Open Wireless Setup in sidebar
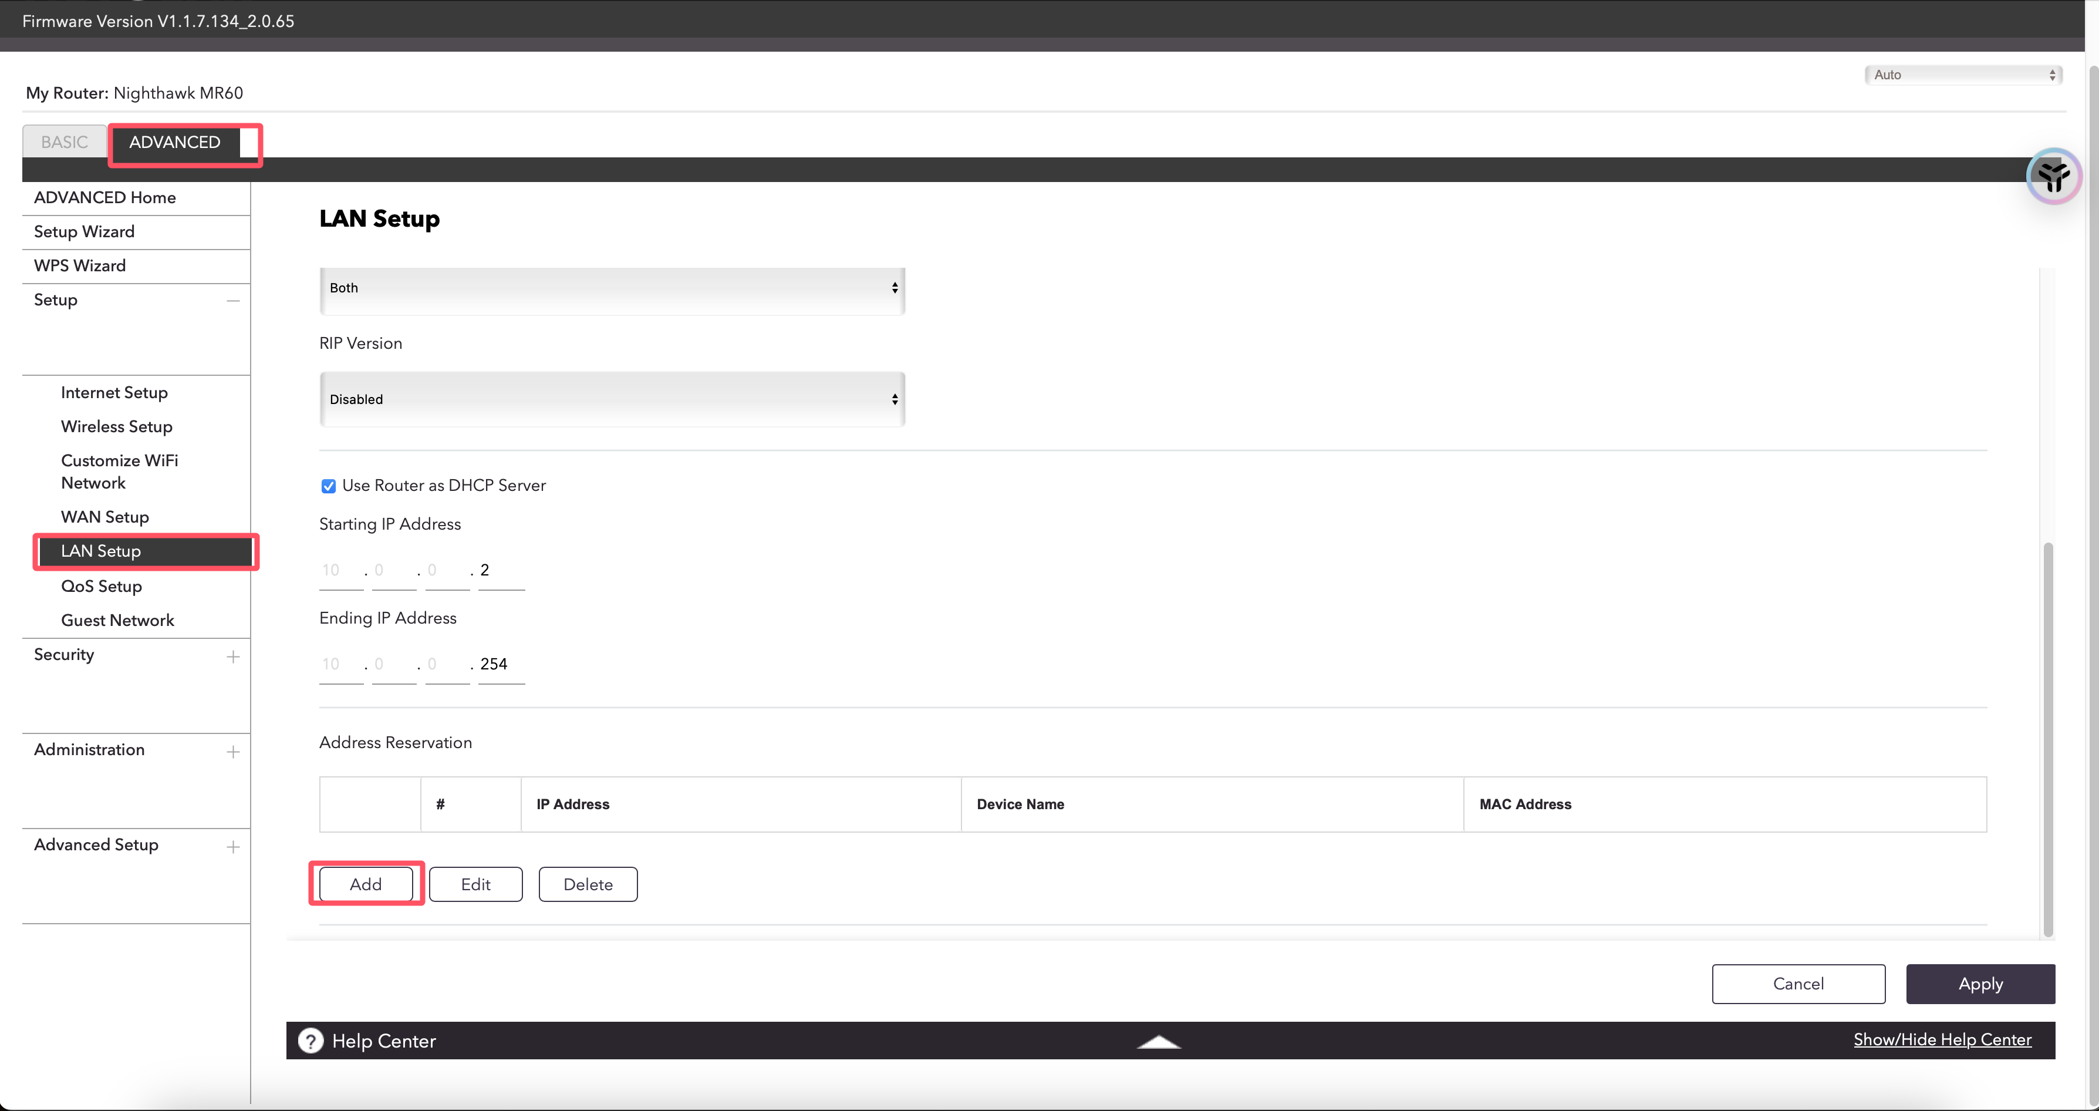Viewport: 2099px width, 1111px height. tap(117, 426)
